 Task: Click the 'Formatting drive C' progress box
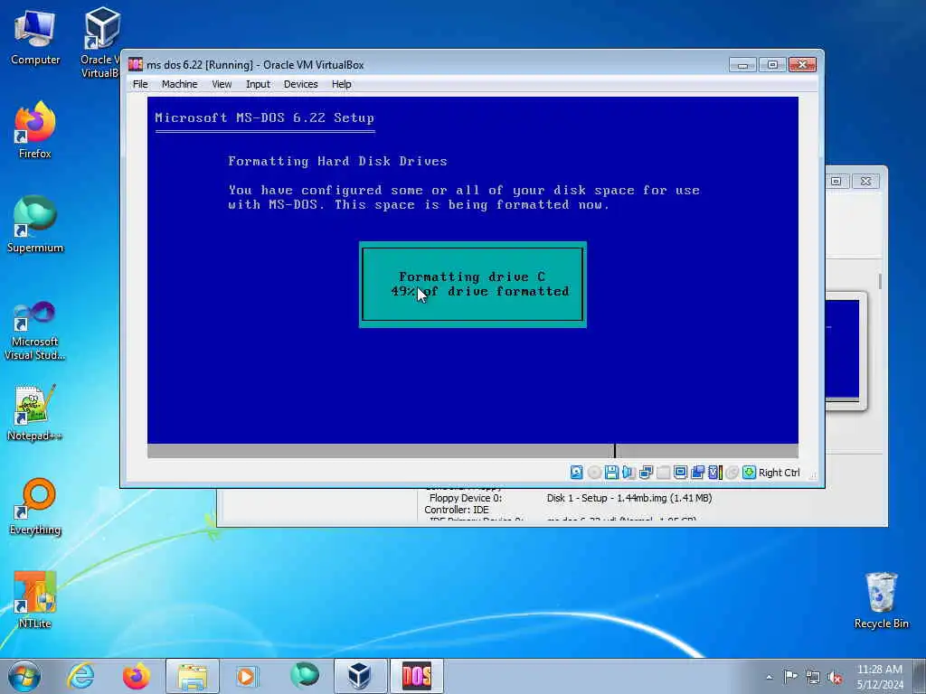click(x=472, y=284)
